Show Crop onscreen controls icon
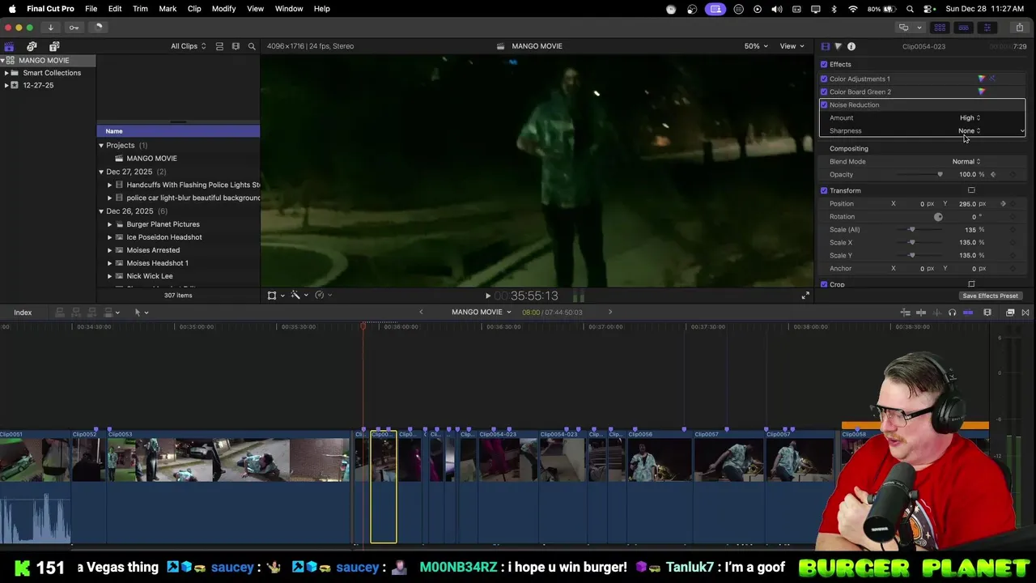Screen dimensions: 1036x583 pyautogui.click(x=971, y=284)
